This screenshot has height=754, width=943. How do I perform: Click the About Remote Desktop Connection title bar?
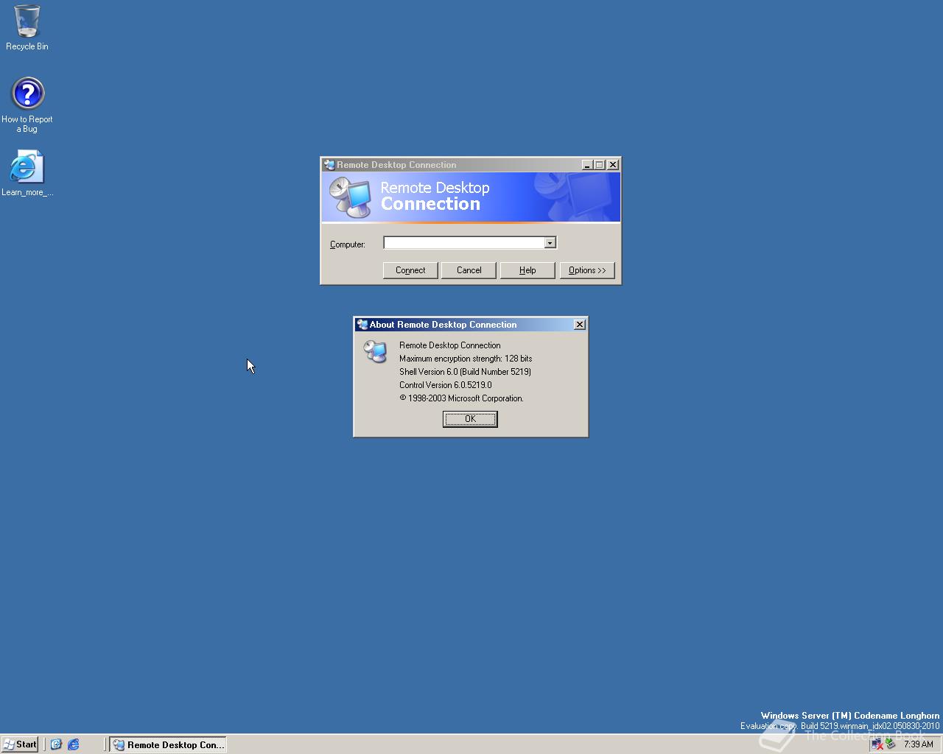[x=470, y=325]
